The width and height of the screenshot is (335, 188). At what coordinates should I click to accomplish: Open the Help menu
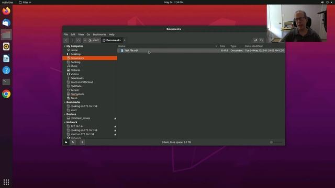111,34
